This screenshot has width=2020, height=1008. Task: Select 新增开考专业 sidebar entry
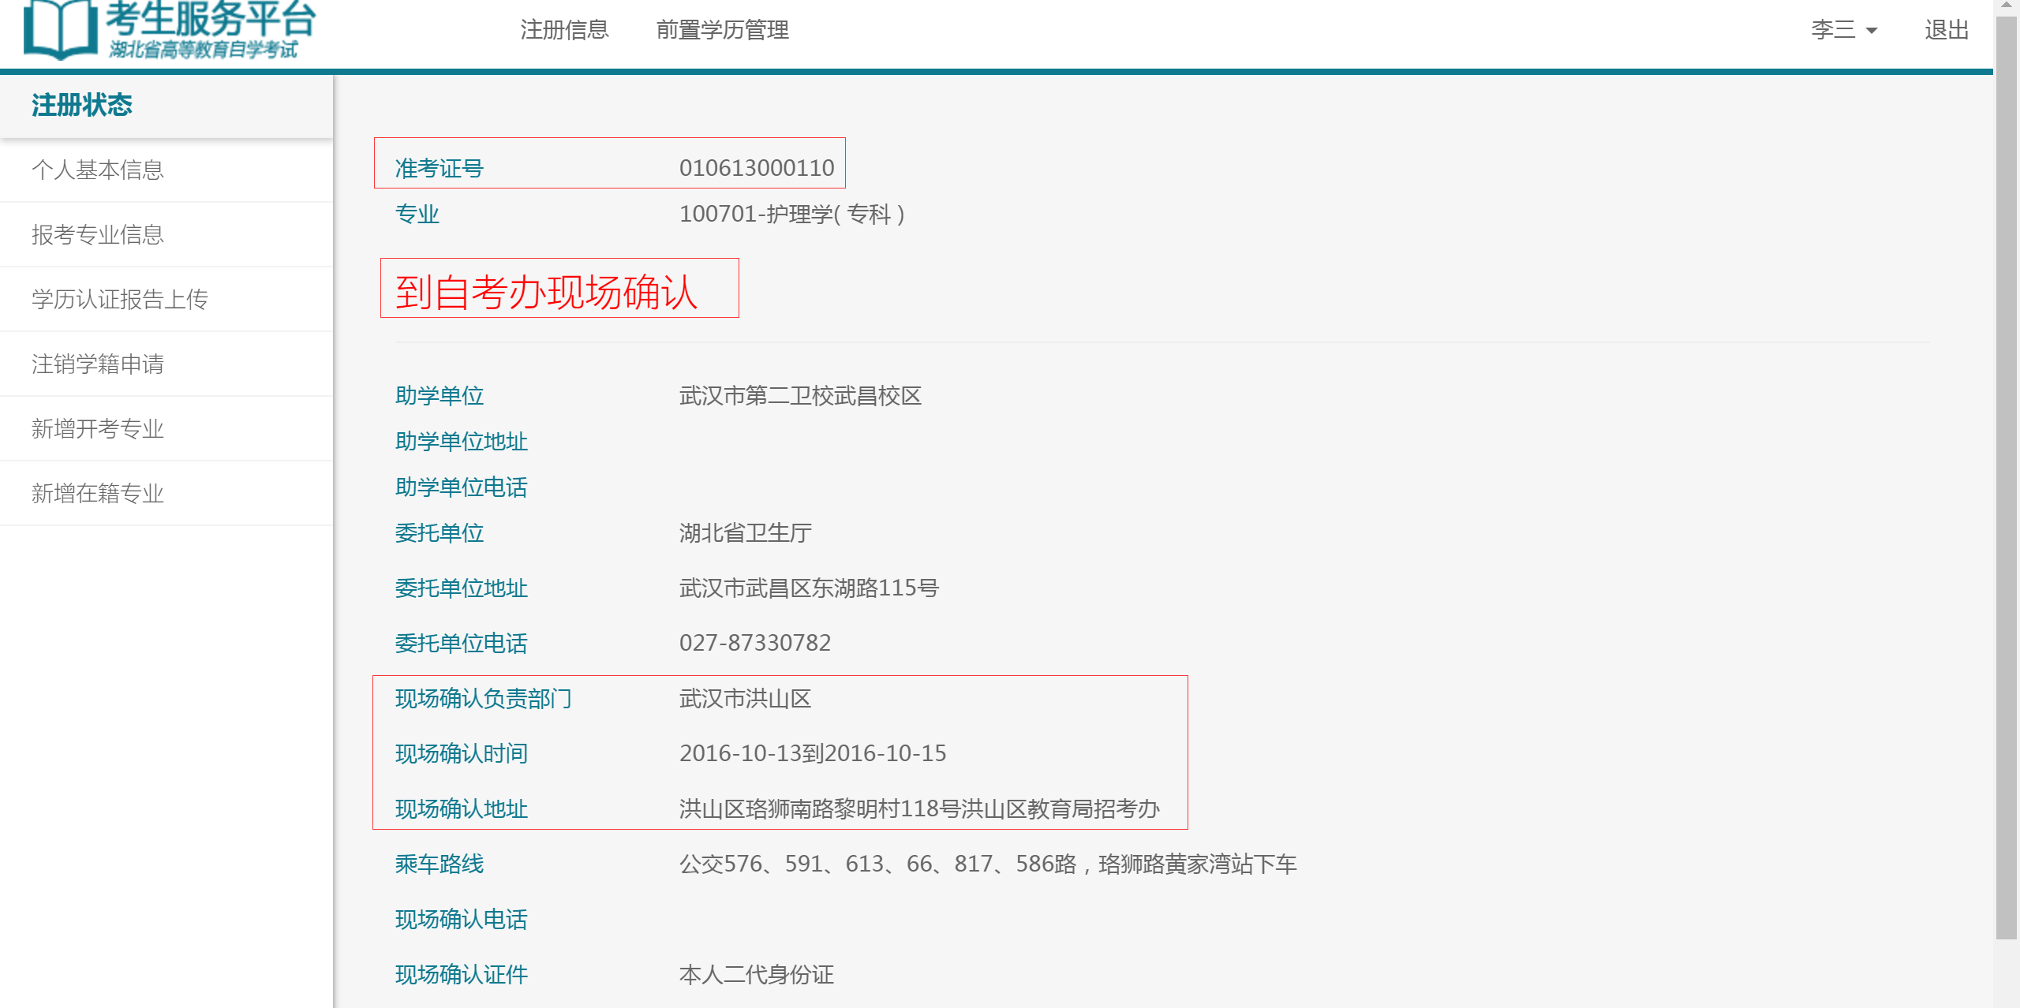tap(98, 428)
